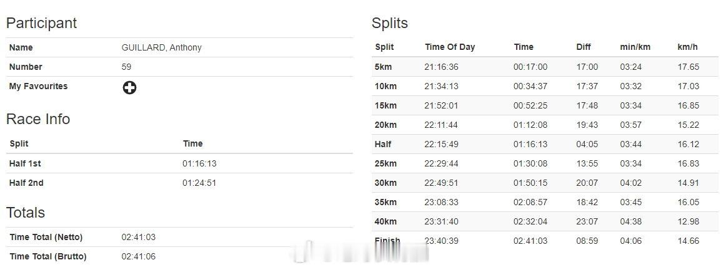Image resolution: width=721 pixels, height=270 pixels.
Task: Click the min/km column header
Action: (635, 47)
